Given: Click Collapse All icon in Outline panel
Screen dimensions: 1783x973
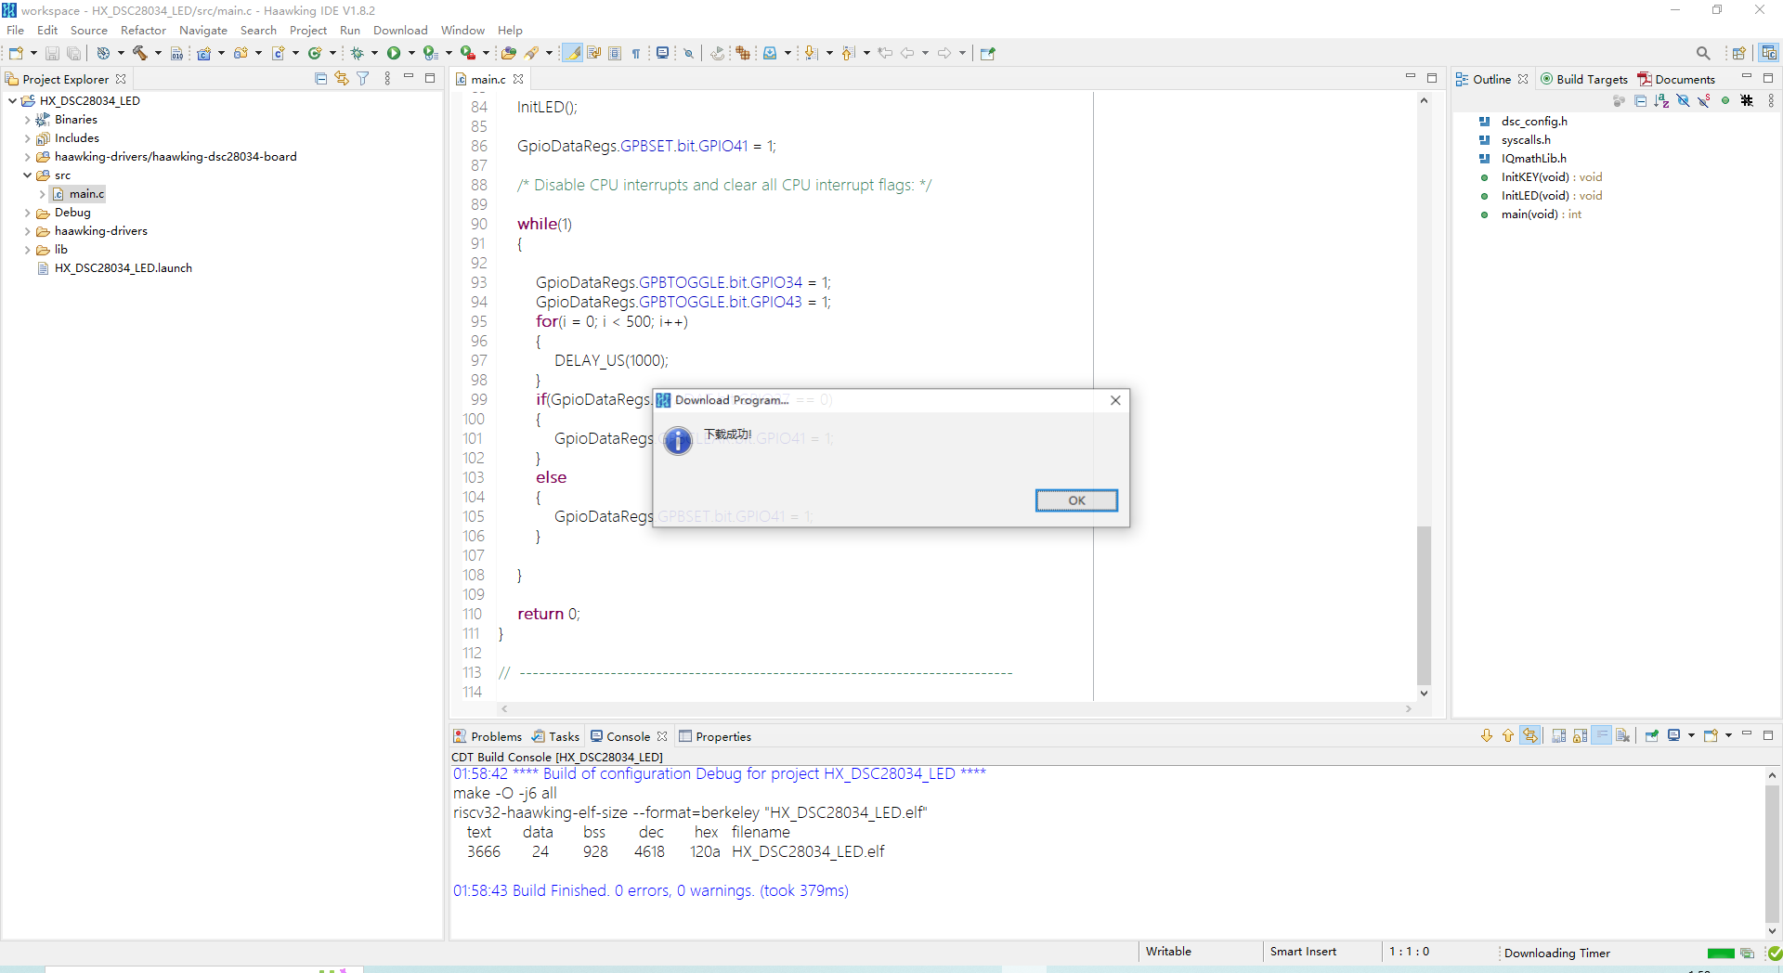Looking at the screenshot, I should [1640, 100].
